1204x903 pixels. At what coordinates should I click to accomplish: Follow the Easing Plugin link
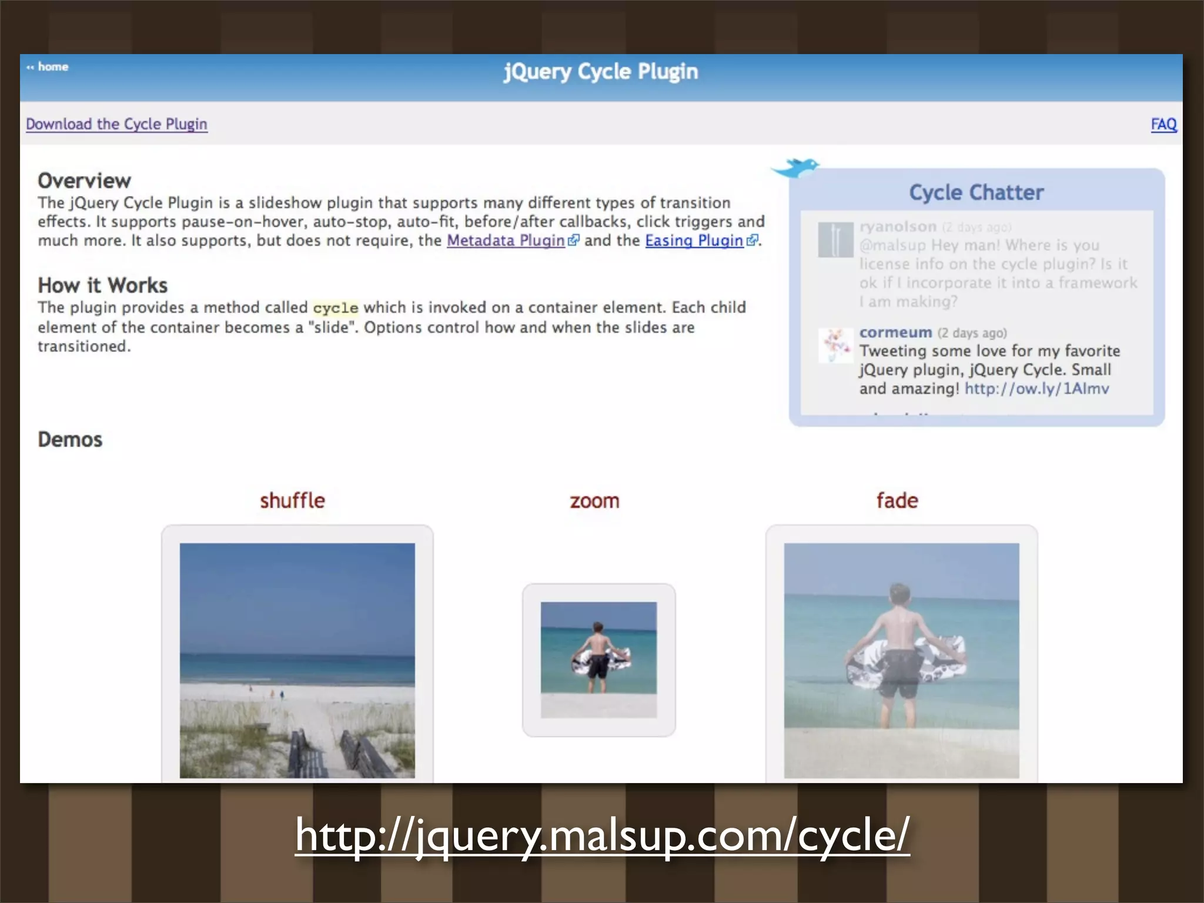point(694,240)
